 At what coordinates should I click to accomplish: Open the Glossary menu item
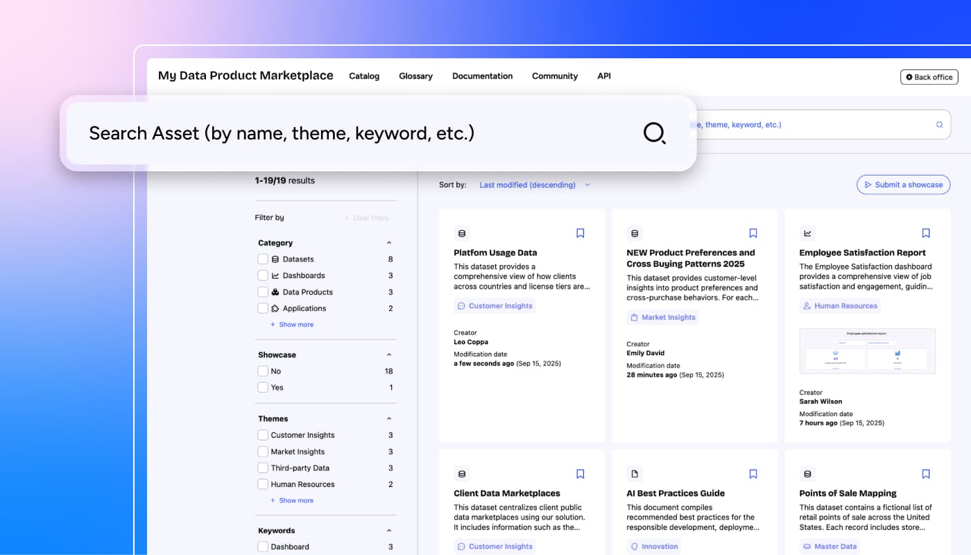(x=415, y=76)
